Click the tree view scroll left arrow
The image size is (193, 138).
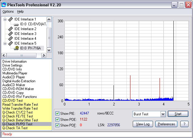pos(4,55)
